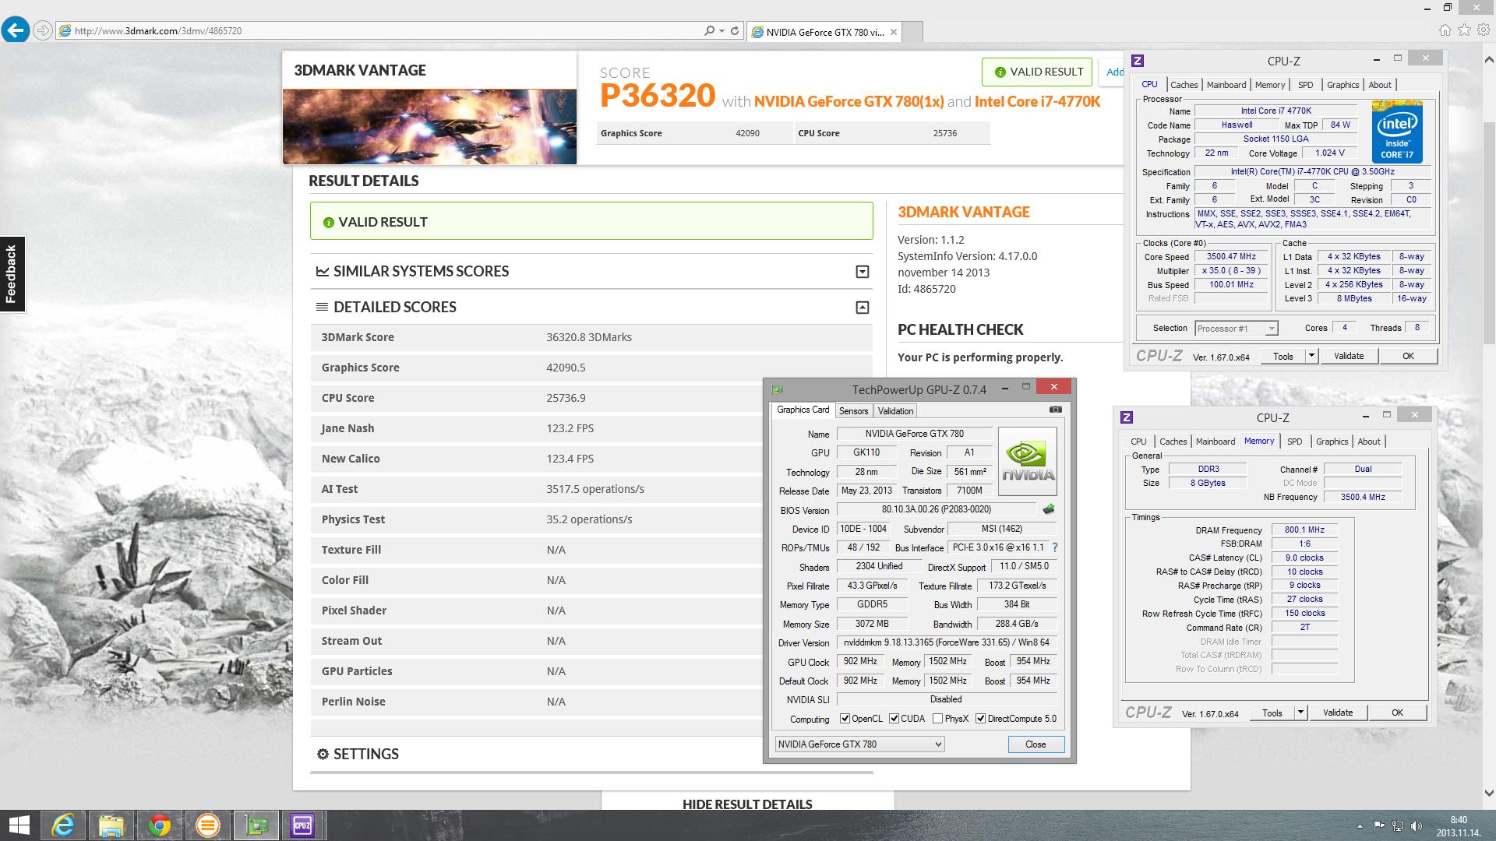Expand Similar Systems Scores section
This screenshot has height=841, width=1496.
tap(863, 272)
